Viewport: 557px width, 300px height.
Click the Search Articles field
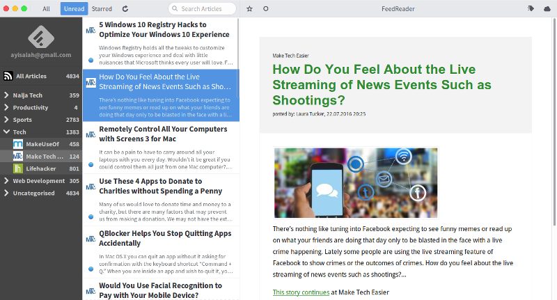tap(202, 8)
